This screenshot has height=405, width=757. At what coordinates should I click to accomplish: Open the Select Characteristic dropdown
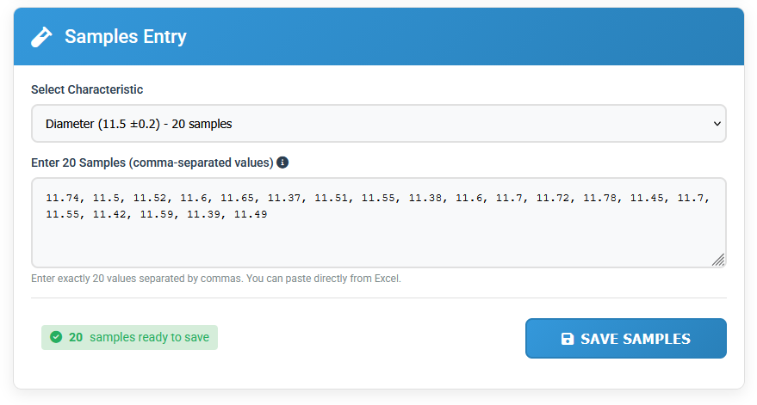[x=378, y=124]
